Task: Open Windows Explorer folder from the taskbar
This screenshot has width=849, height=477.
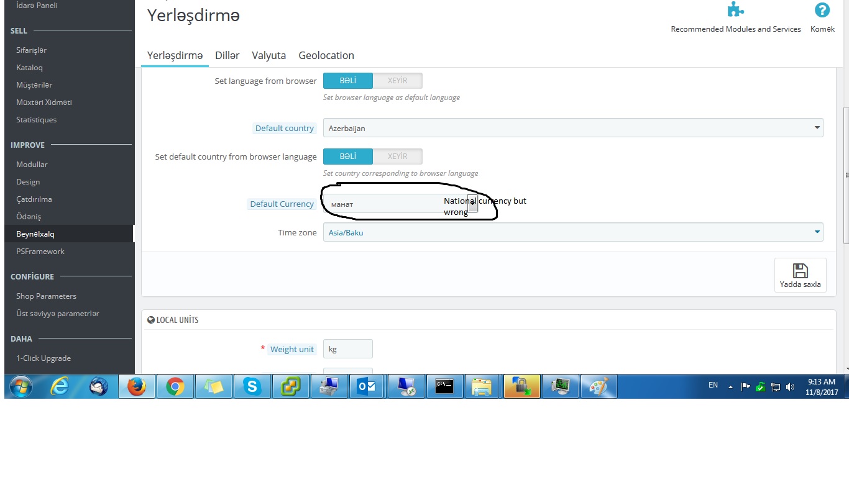Action: (x=483, y=386)
